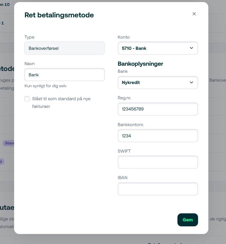Click the chevron arrow beside Nykredit
226x244 pixels.
192,83
